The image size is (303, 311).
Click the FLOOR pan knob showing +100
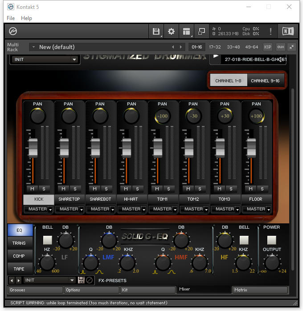pos(256,116)
